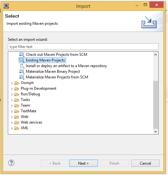The width and height of the screenshot is (168, 175).
Task: Click the Materialize Maven Projects from SCM icon
Action: point(22,77)
